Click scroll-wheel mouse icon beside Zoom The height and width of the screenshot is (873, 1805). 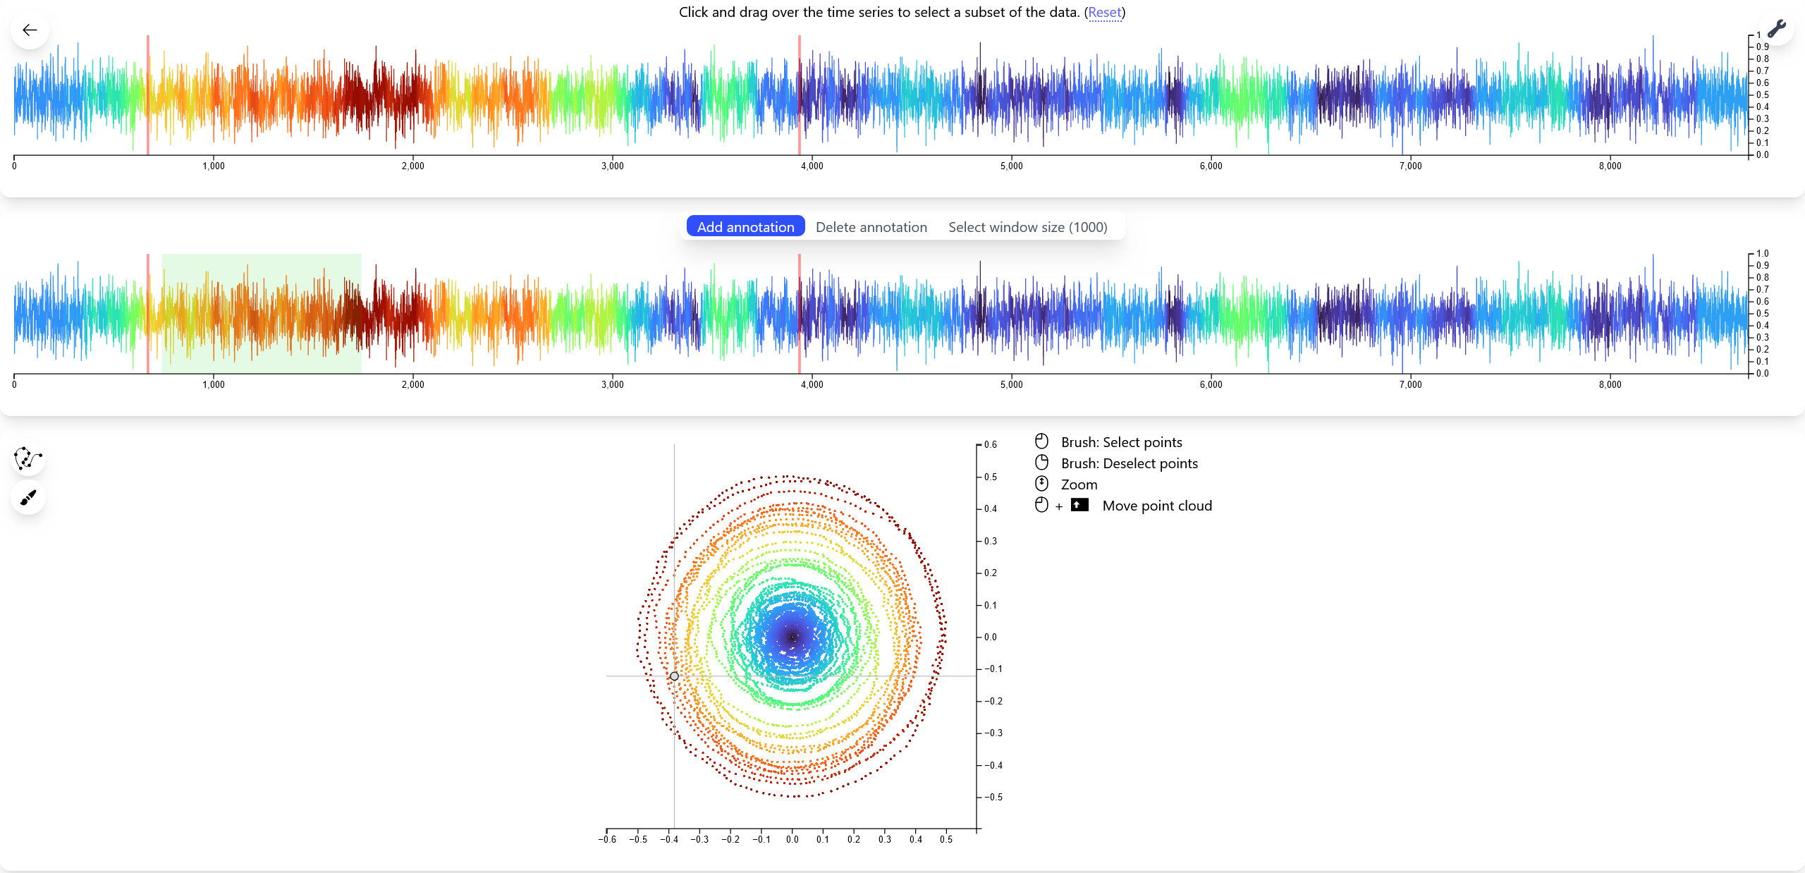[1041, 484]
